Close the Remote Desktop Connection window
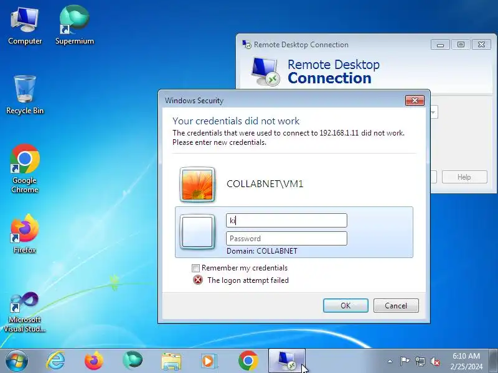498x373 pixels. point(481,45)
